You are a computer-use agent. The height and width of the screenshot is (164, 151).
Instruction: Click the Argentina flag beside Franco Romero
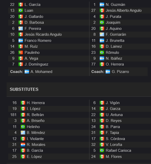tap(21, 41)
